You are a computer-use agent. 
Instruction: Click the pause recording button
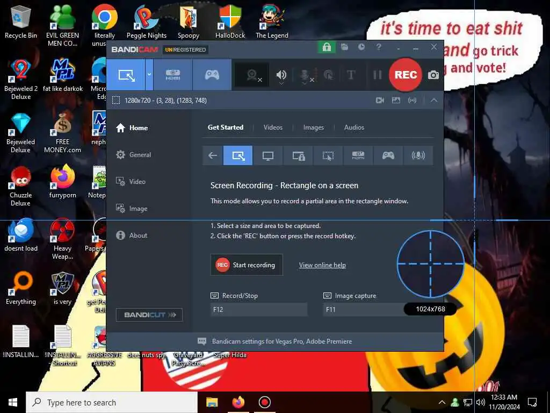(x=378, y=75)
